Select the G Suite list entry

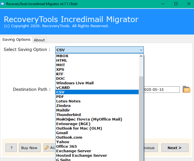click(97, 159)
